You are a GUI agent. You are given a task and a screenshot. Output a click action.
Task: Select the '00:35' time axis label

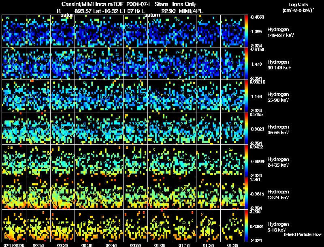coord(87,245)
